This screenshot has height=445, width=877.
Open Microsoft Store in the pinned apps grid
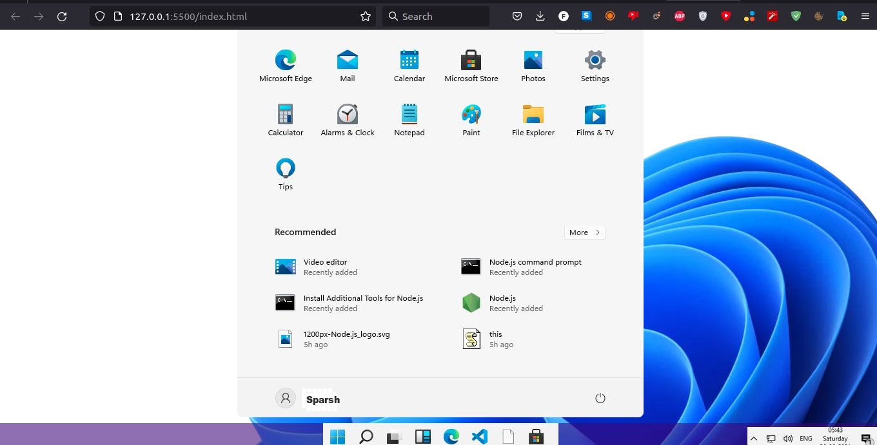click(x=471, y=66)
